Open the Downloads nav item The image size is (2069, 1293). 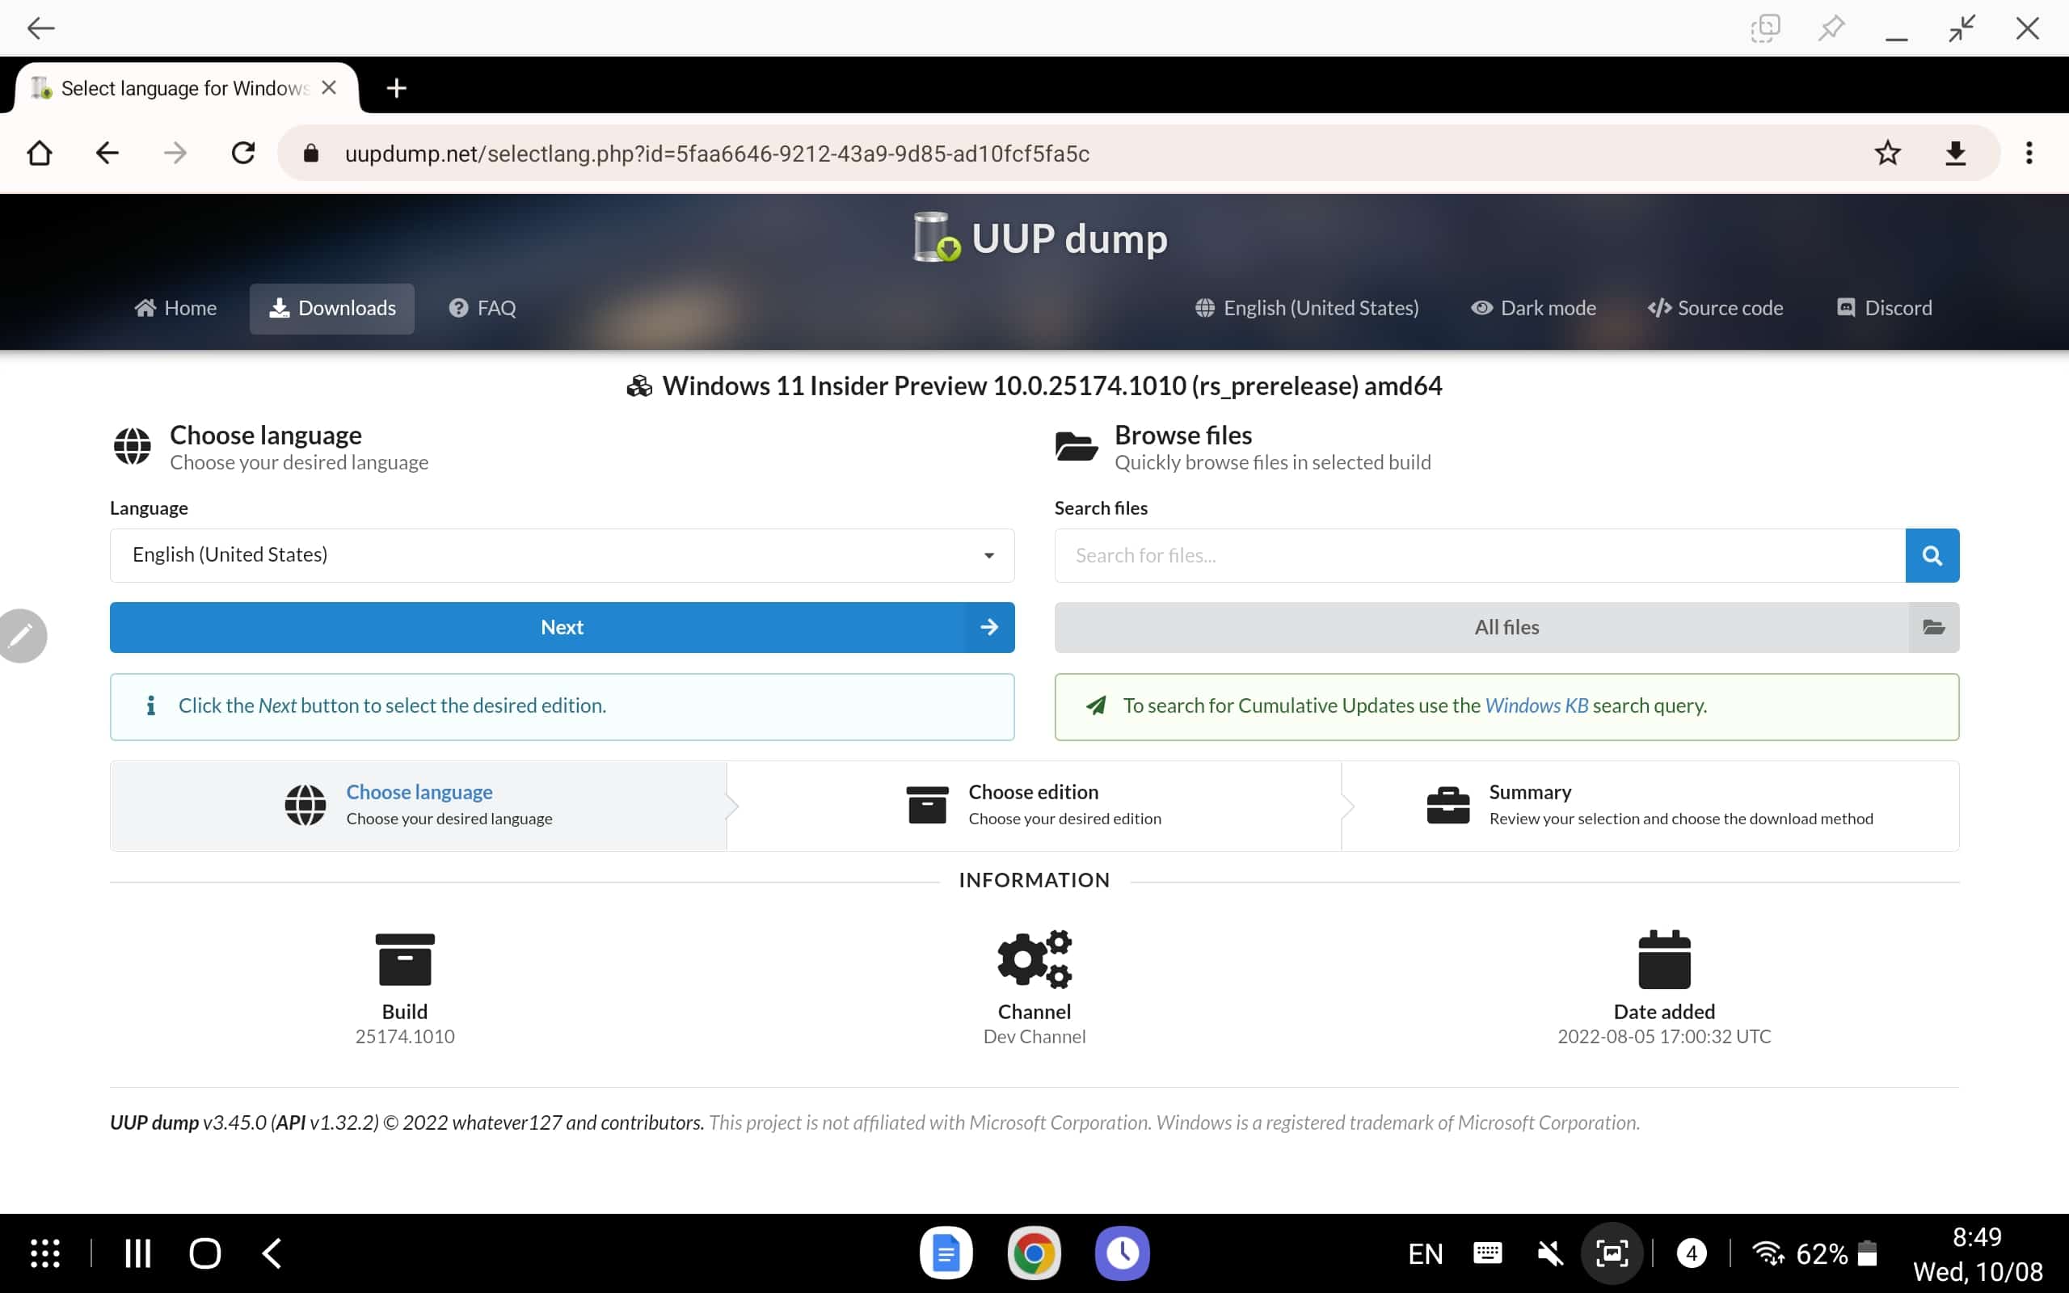331,308
